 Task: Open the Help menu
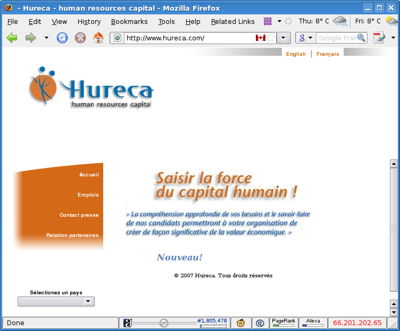pyautogui.click(x=193, y=22)
